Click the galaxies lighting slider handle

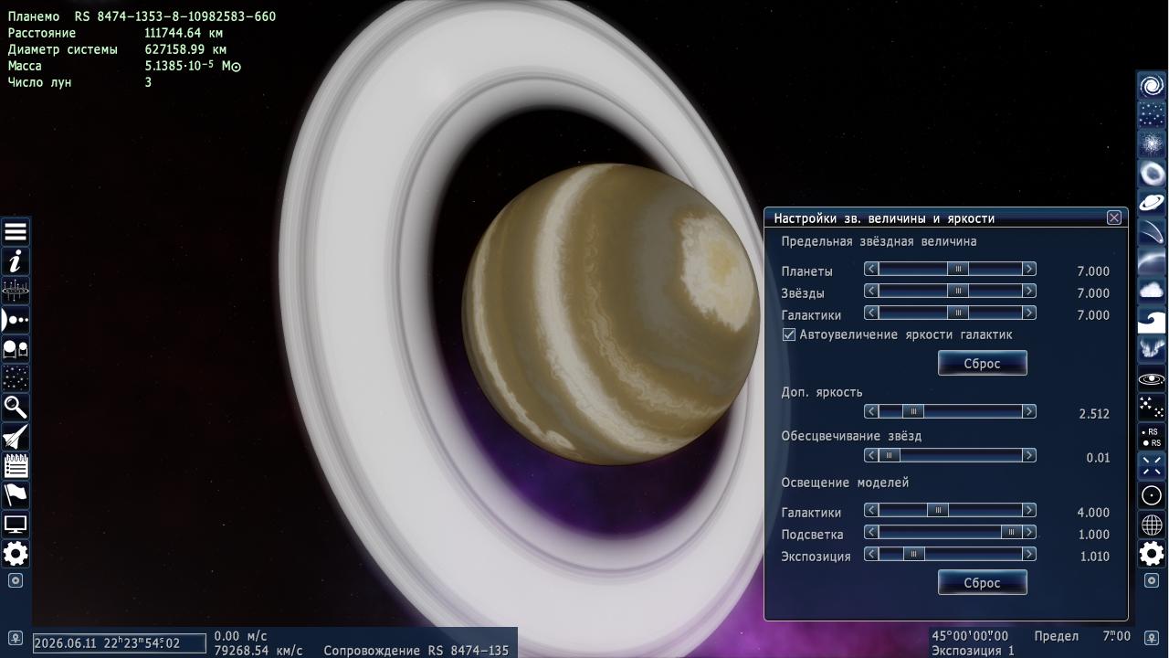(x=938, y=510)
